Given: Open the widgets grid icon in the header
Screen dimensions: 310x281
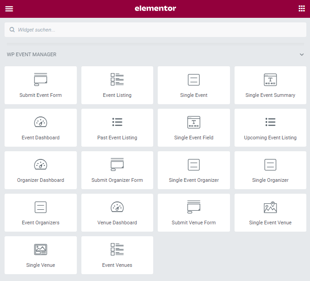Looking at the screenshot, I should (x=301, y=9).
